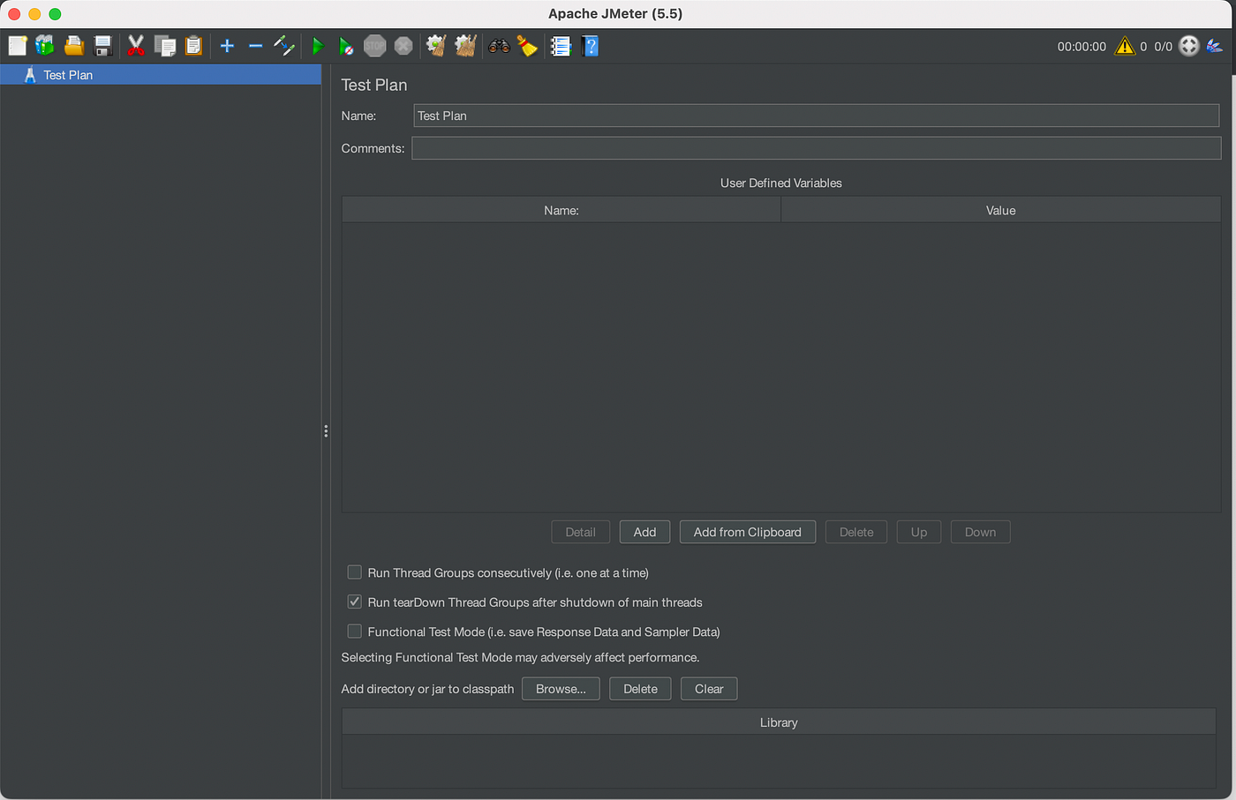Browse for a classpath jar

pos(561,688)
